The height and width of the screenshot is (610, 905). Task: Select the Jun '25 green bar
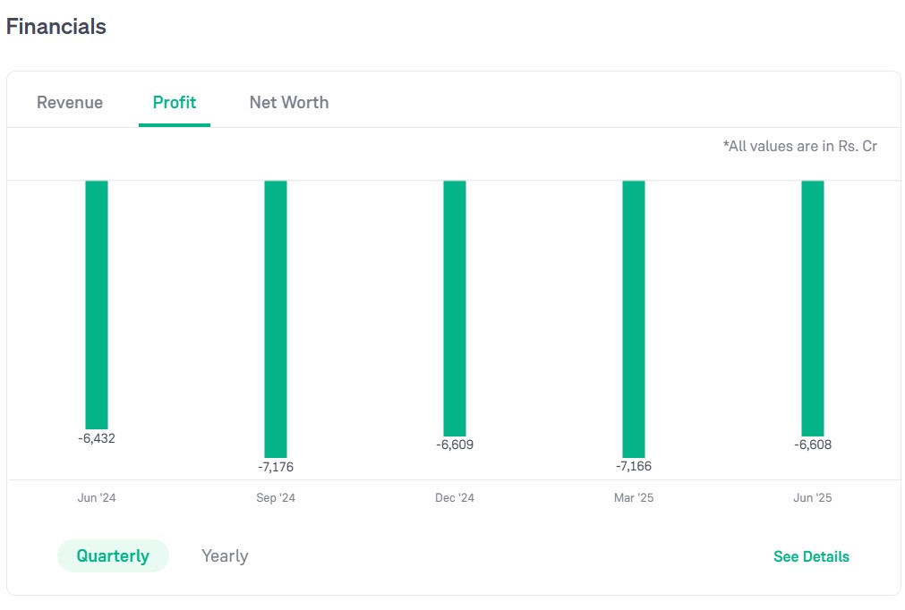(813, 308)
